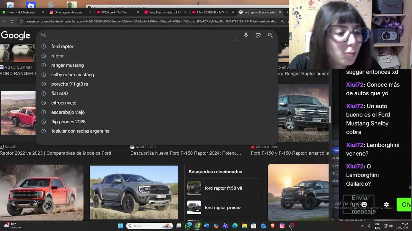Open related search "ford raptor f150 v8"

tap(223, 188)
